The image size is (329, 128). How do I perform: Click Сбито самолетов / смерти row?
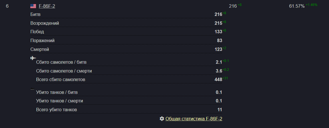[129, 71]
